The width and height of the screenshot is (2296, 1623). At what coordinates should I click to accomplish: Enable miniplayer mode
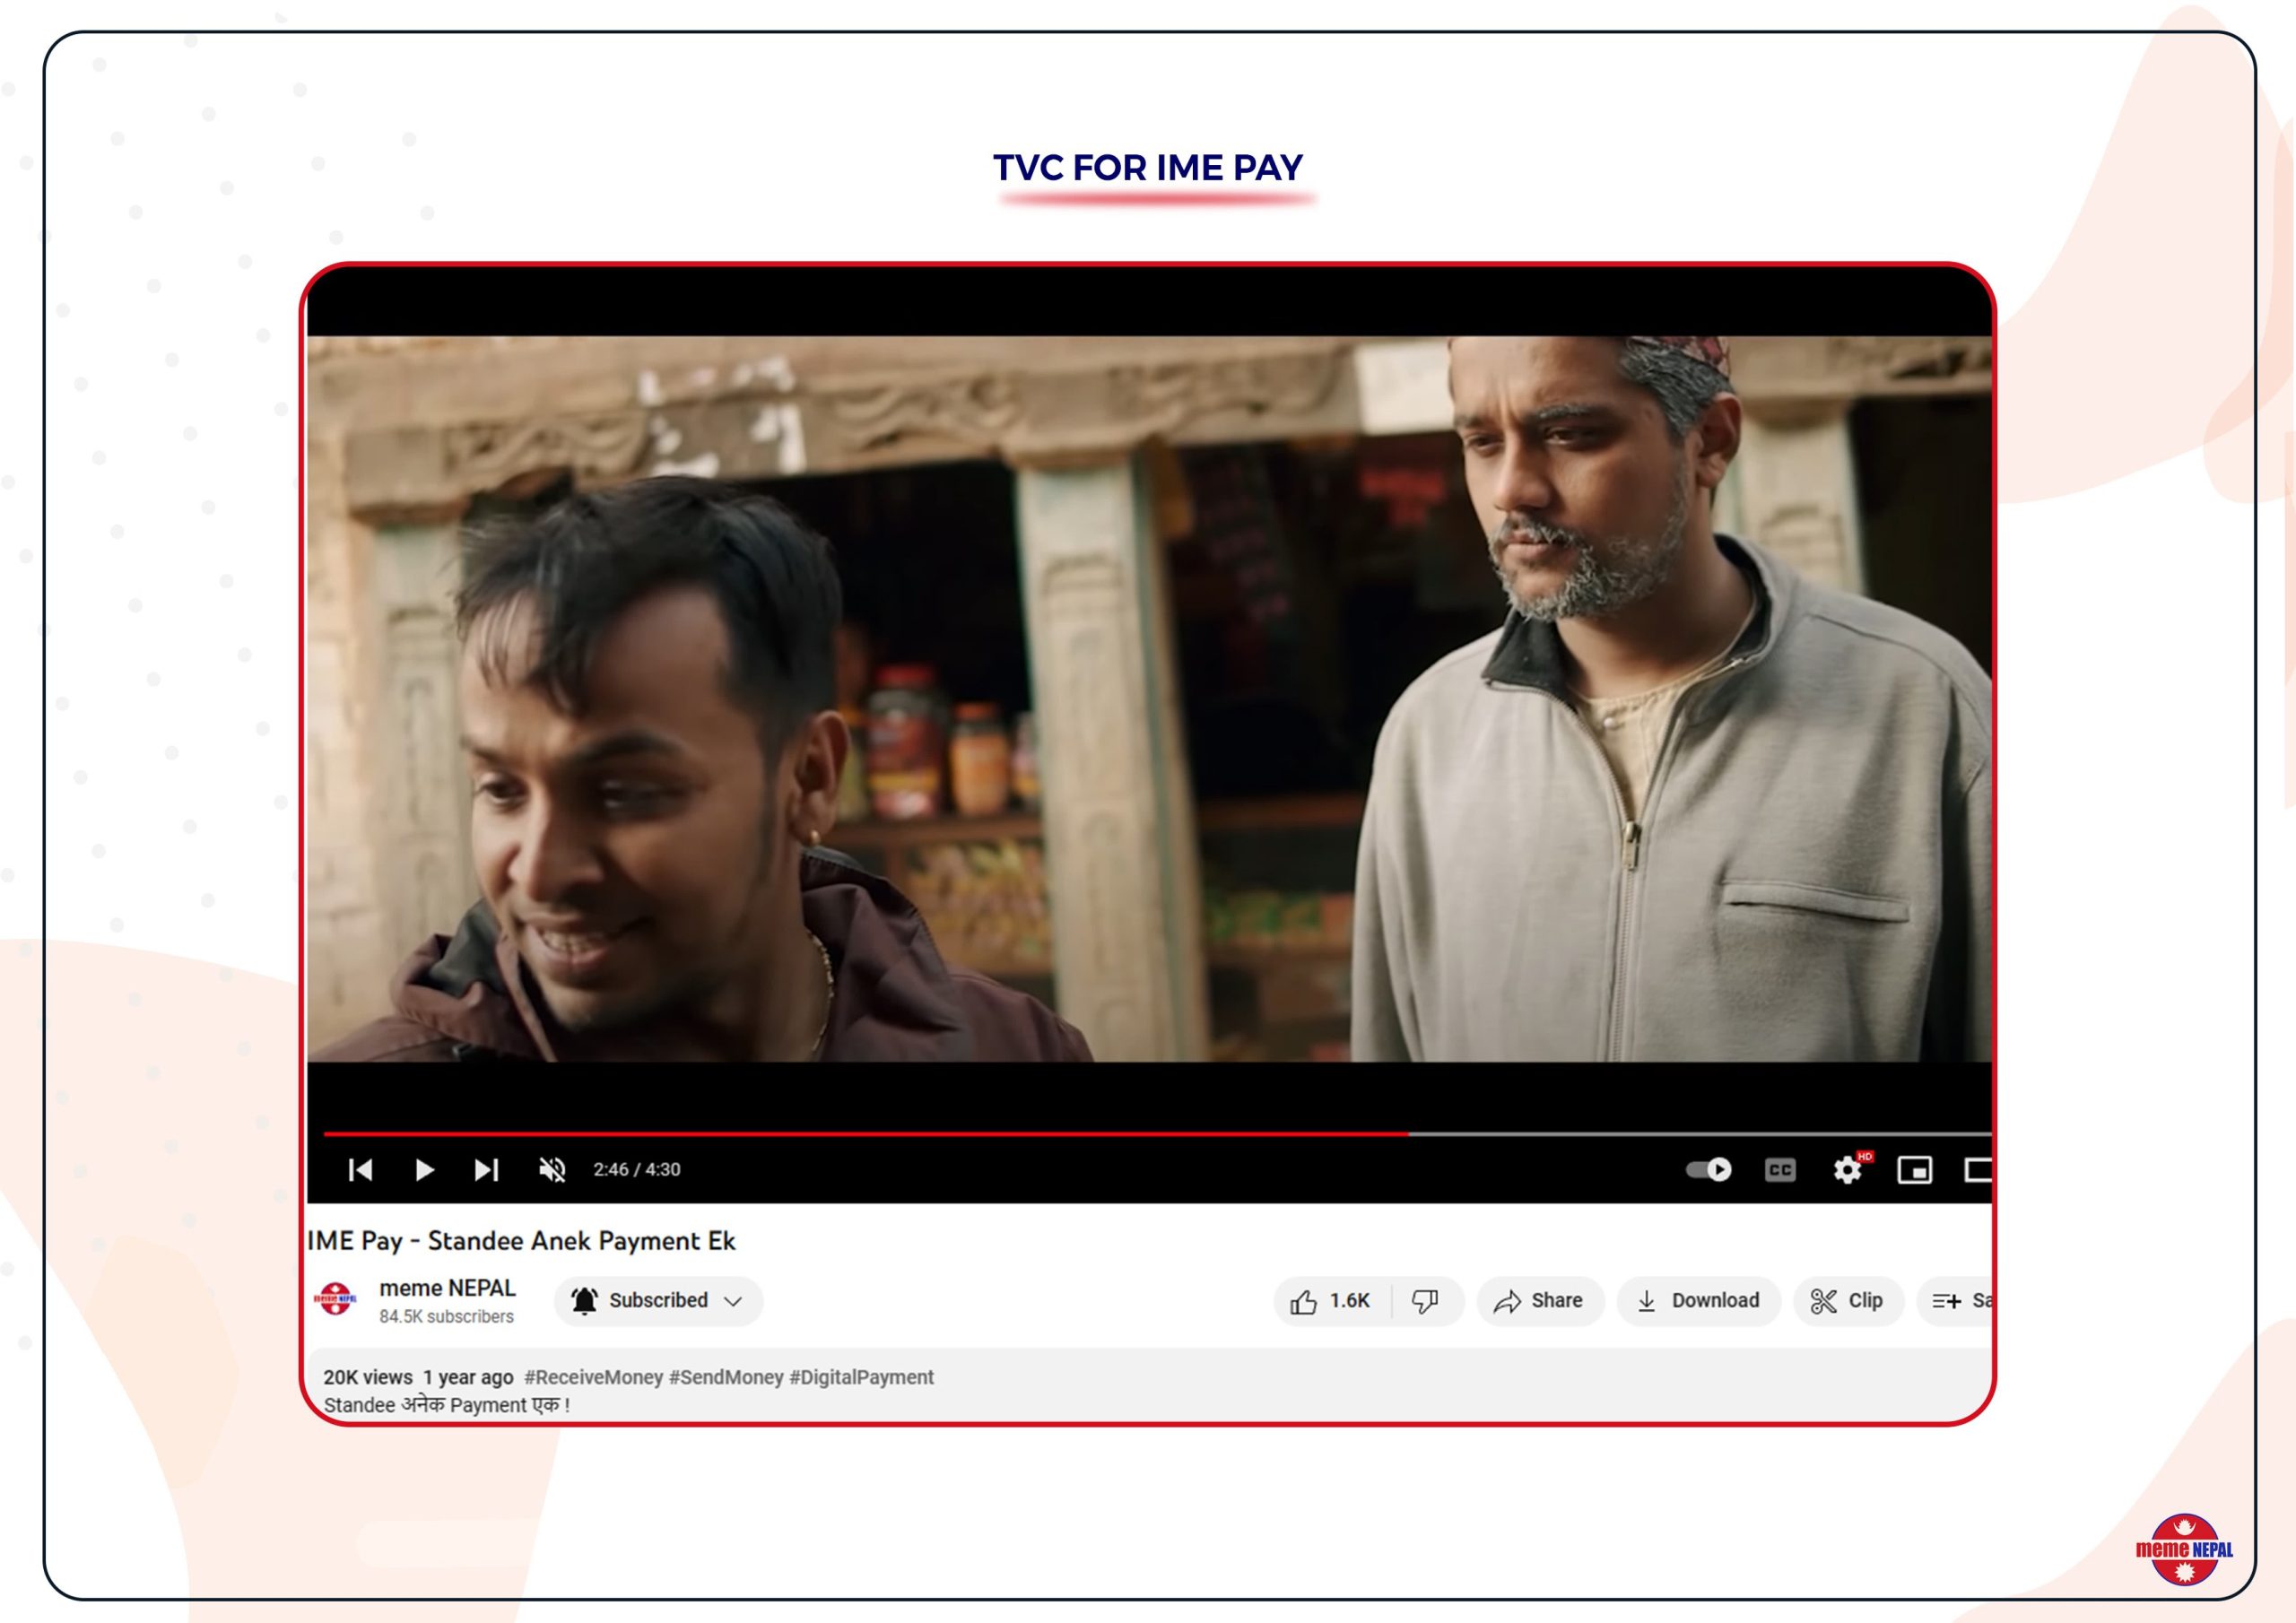[x=1914, y=1169]
